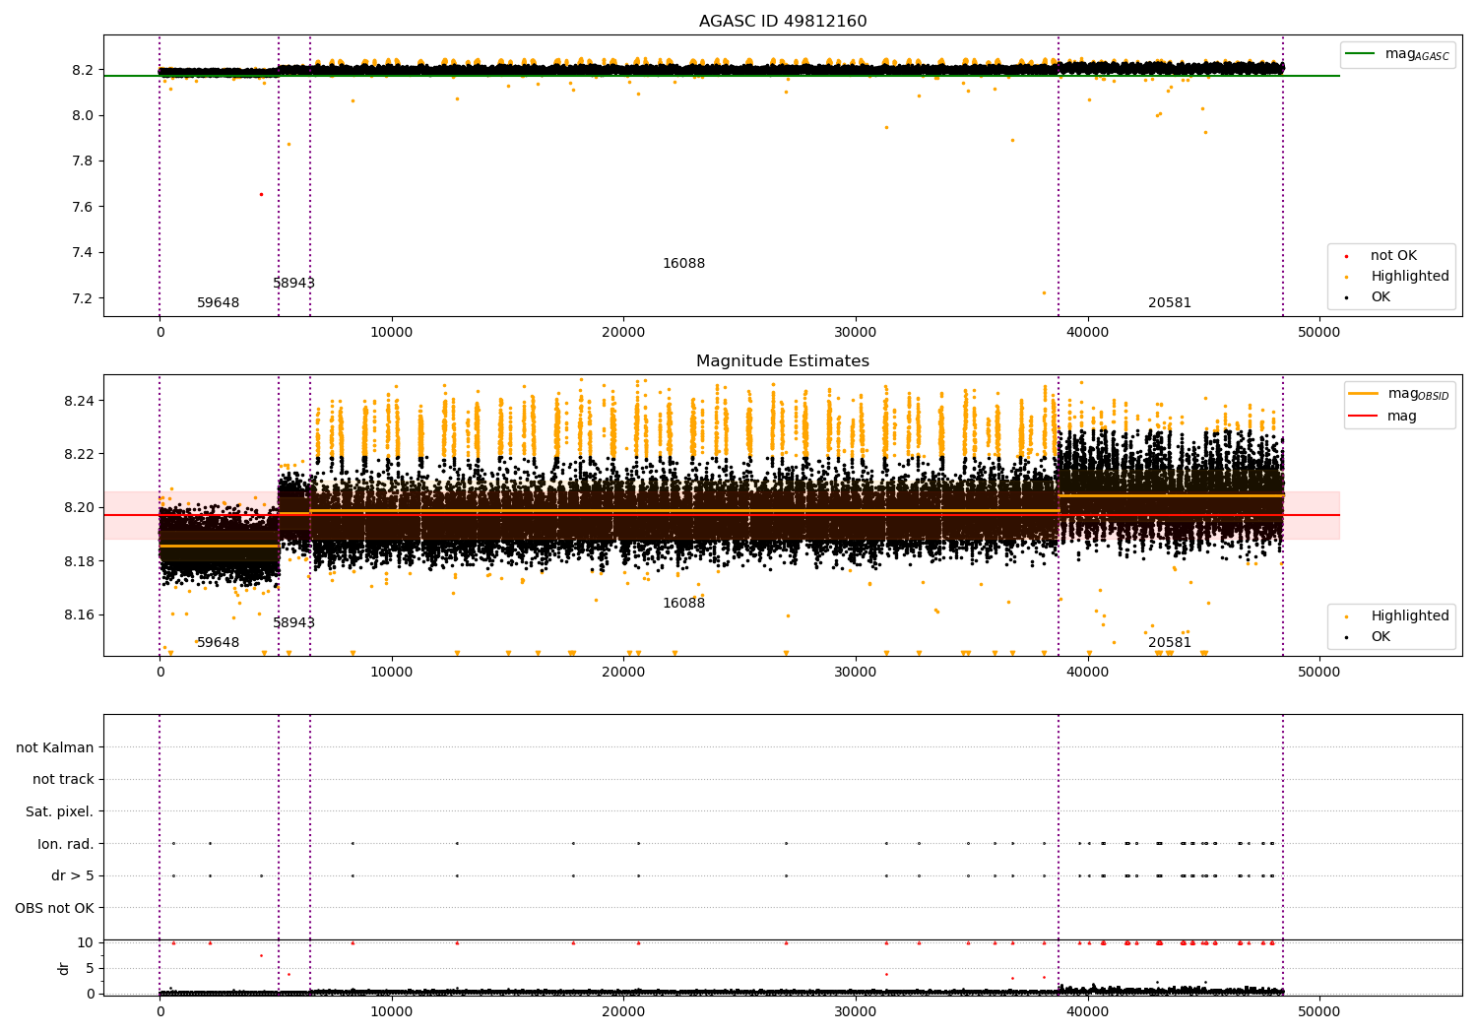Click the 50000 x-tick under the bottom plot
Image resolution: width=1477 pixels, height=1034 pixels.
coord(1319,1011)
